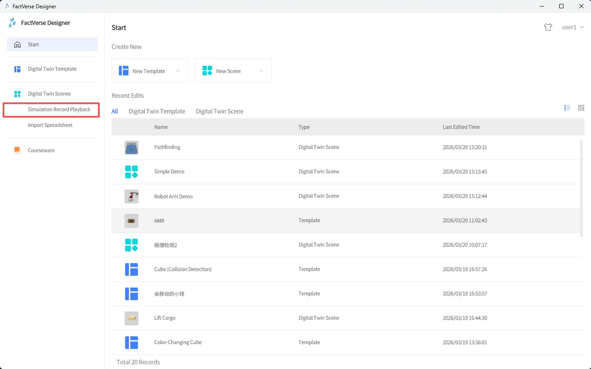Switch to grid view icon
This screenshot has height=369, width=591.
tap(581, 108)
